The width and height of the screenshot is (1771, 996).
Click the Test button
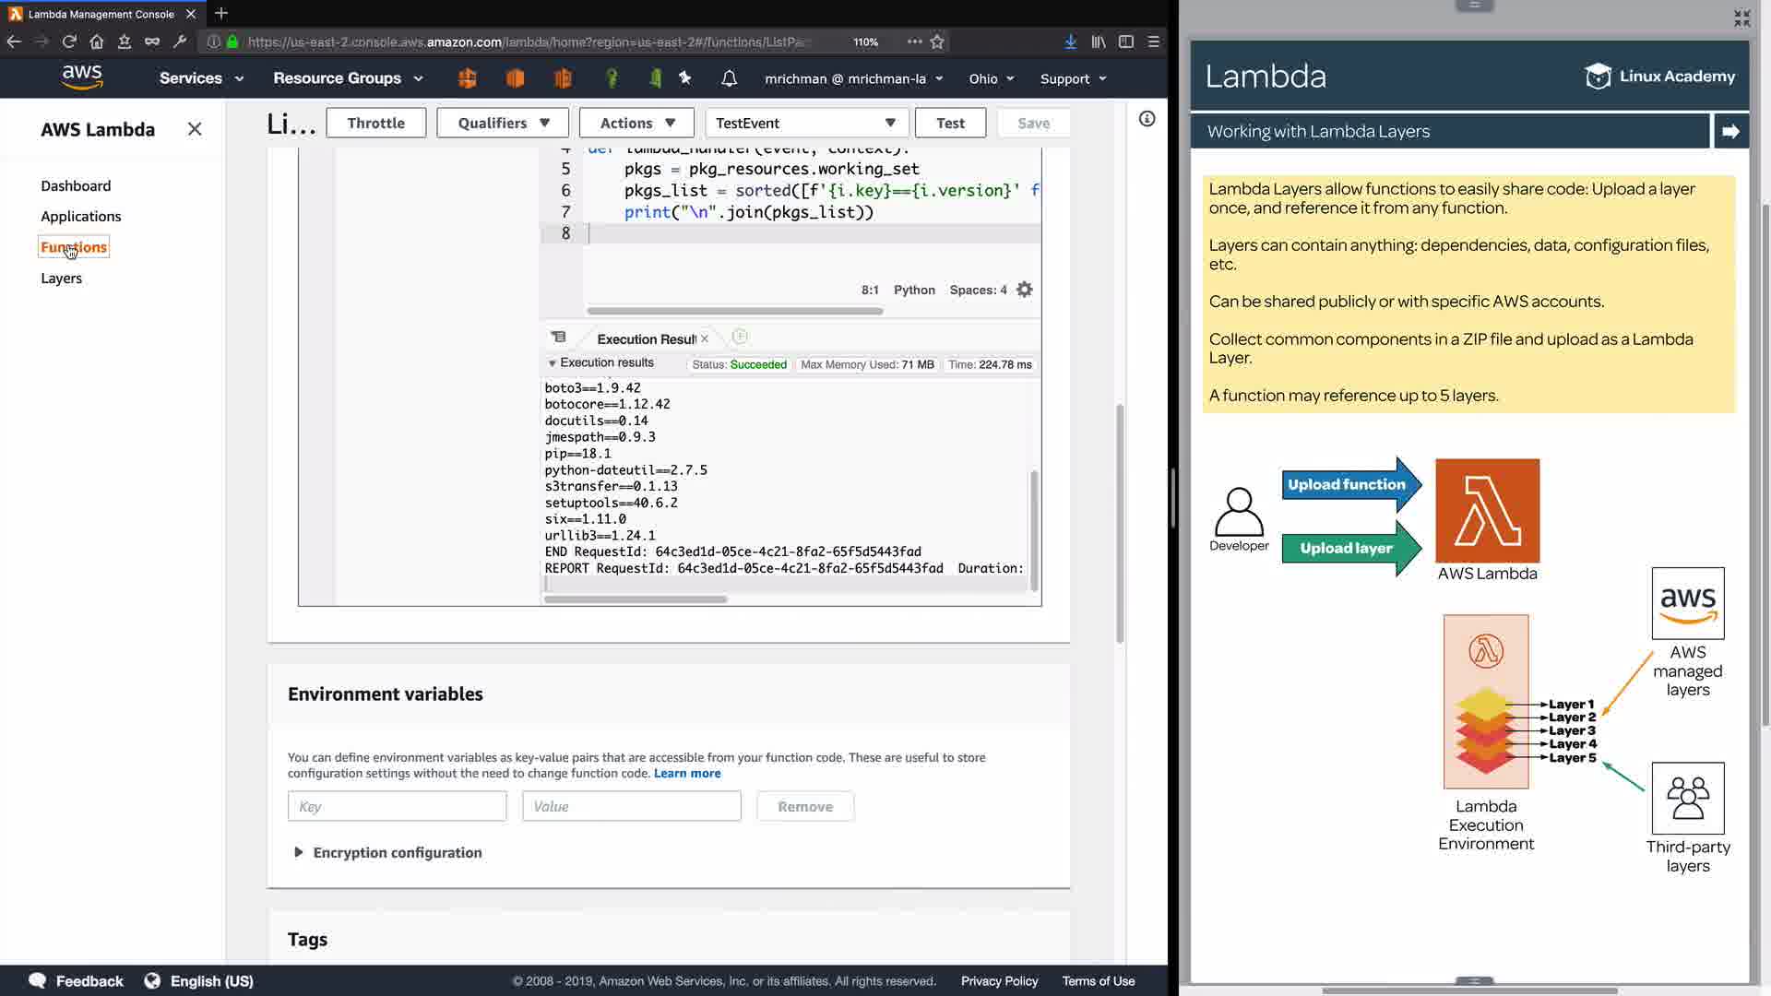click(x=950, y=123)
